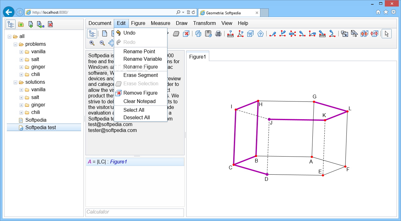Click the browser tools gear icon
401x221 pixels.
pyautogui.click(x=393, y=12)
